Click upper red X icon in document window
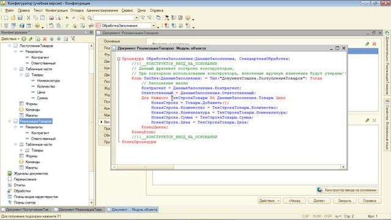 tap(375, 44)
